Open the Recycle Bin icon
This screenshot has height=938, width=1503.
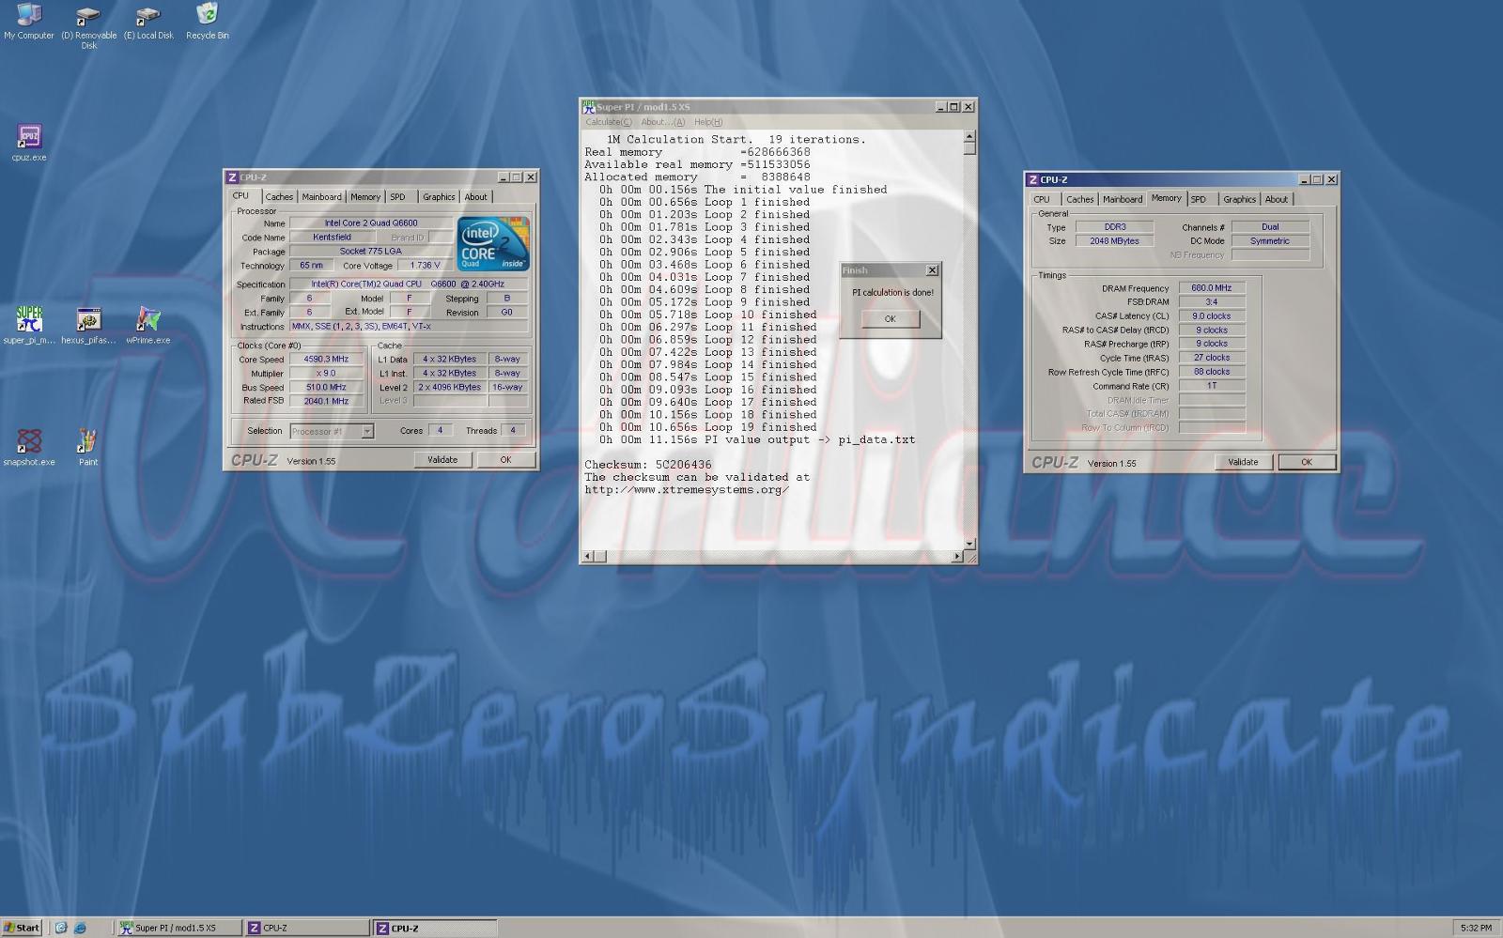[x=207, y=23]
